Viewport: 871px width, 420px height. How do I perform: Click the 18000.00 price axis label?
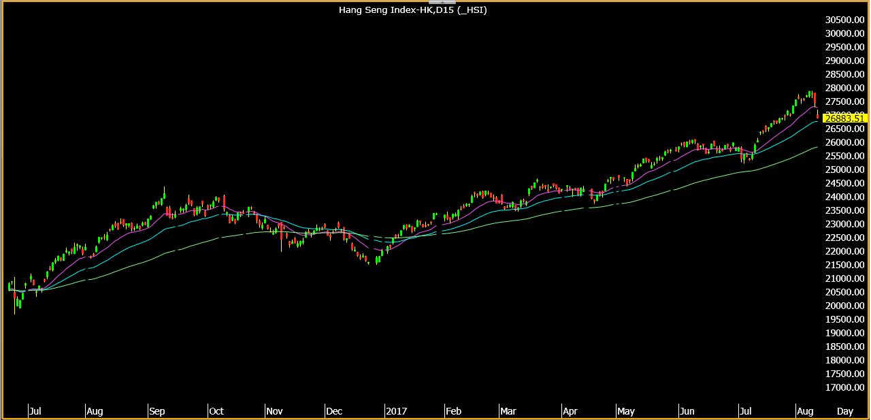(844, 360)
